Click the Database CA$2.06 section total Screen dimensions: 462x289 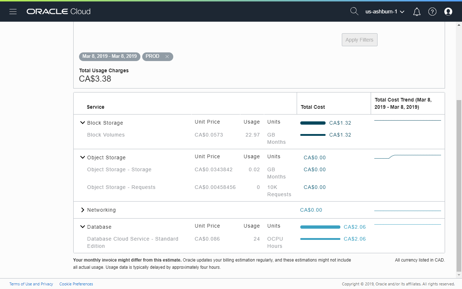tap(355, 227)
